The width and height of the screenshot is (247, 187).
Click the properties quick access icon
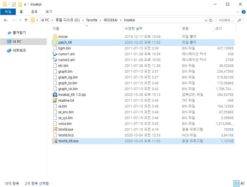[x=14, y=4]
